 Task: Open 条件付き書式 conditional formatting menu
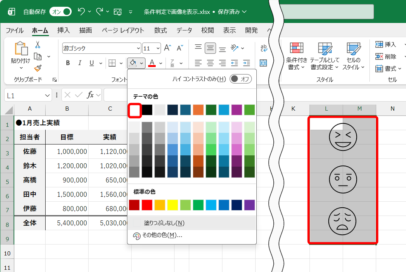click(x=296, y=56)
